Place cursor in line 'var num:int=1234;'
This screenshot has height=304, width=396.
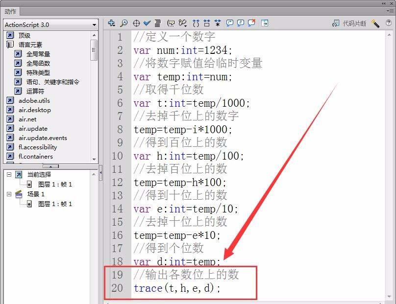point(183,50)
